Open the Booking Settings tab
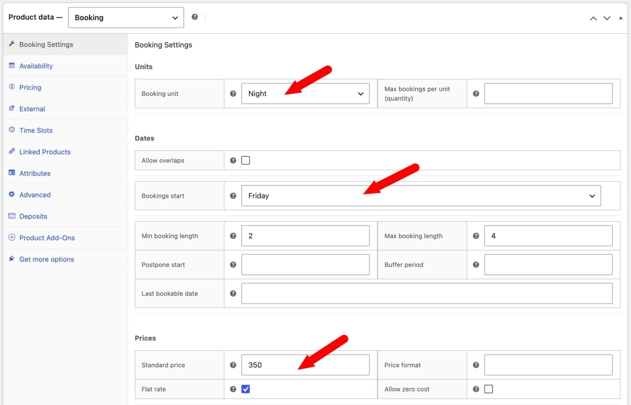The height and width of the screenshot is (405, 631). pos(65,44)
